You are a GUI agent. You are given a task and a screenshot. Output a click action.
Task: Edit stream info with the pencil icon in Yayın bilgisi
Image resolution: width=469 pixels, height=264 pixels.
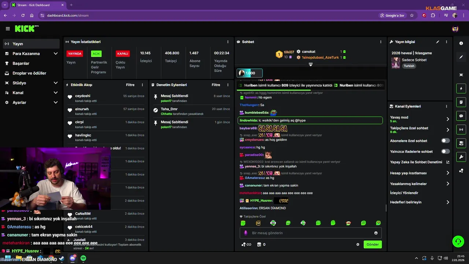[437, 42]
